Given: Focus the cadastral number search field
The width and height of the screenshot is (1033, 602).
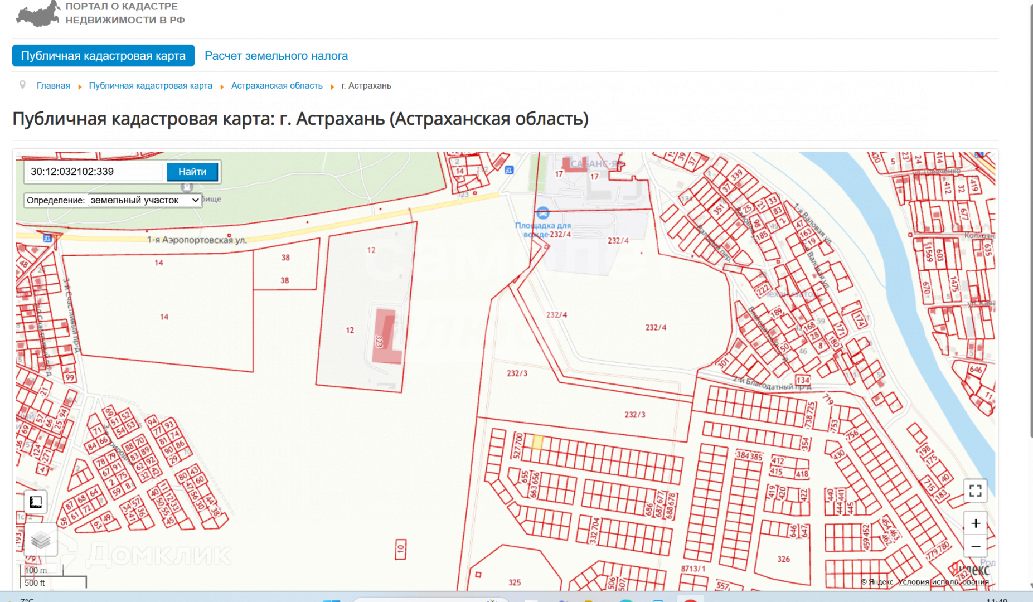Looking at the screenshot, I should point(94,172).
